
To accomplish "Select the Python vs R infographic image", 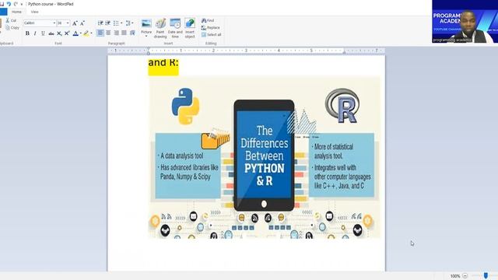I will [x=265, y=157].
